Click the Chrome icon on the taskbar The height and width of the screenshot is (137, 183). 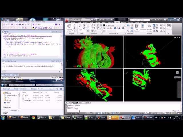pyautogui.click(x=33, y=118)
